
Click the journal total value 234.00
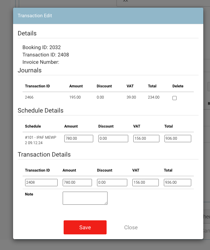(154, 97)
